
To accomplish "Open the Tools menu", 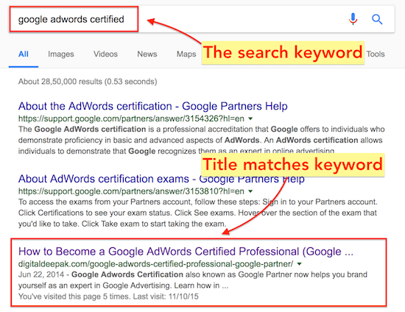I will click(376, 54).
